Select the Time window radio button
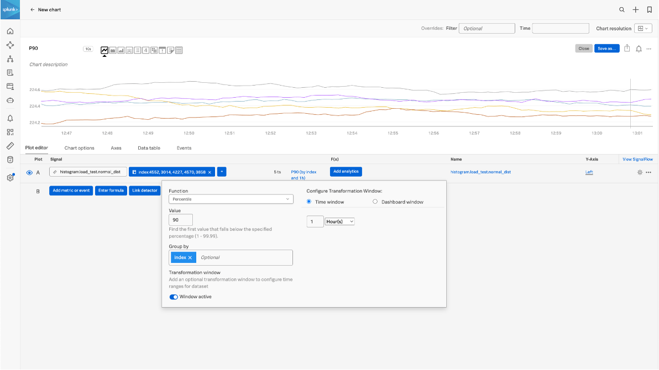Screen dimensions: 659x370 click(308, 201)
